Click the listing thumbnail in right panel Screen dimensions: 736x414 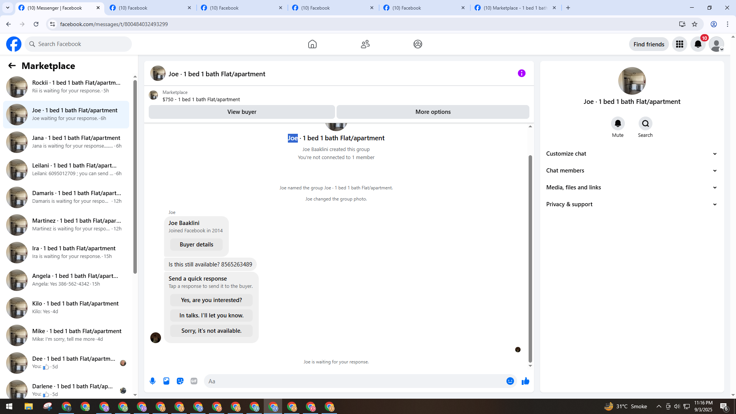pyautogui.click(x=632, y=81)
